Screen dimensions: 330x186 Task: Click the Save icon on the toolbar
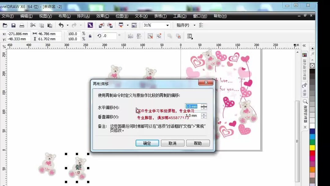tap(13, 25)
